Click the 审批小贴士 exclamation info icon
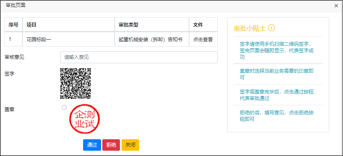The image size is (343, 156). pyautogui.click(x=271, y=28)
